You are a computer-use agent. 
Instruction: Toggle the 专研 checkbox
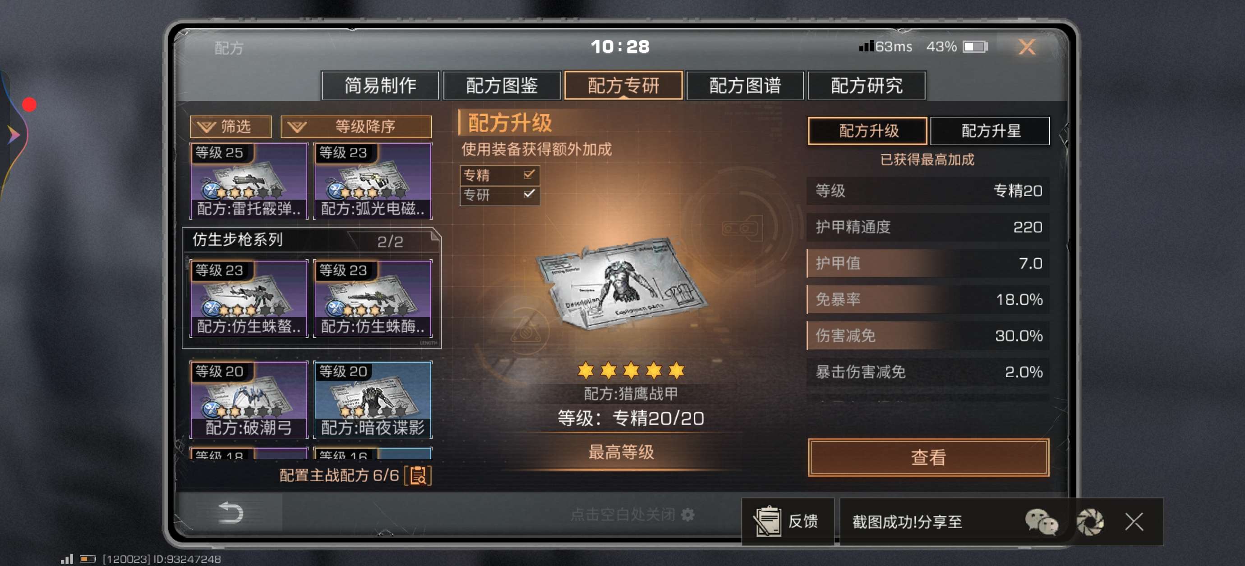(529, 194)
